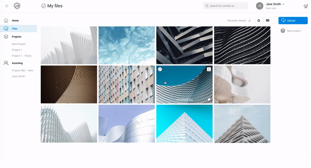Click the Projects layers icon
The height and width of the screenshot is (168, 311).
6,37
